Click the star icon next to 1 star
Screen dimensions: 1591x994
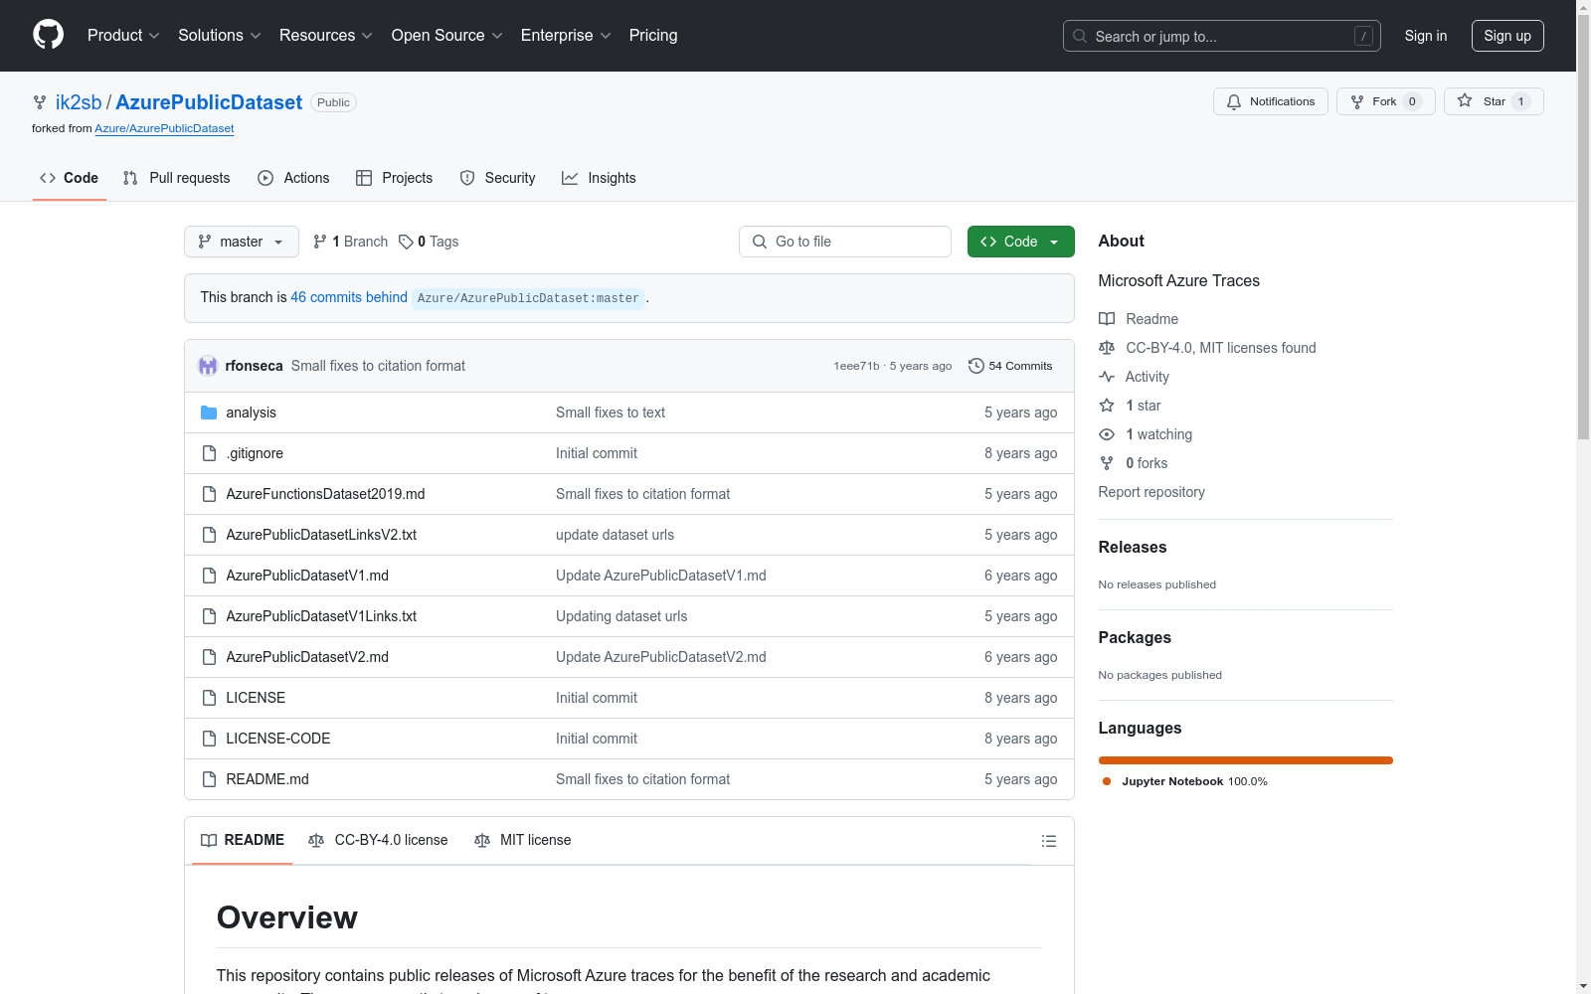click(1107, 406)
